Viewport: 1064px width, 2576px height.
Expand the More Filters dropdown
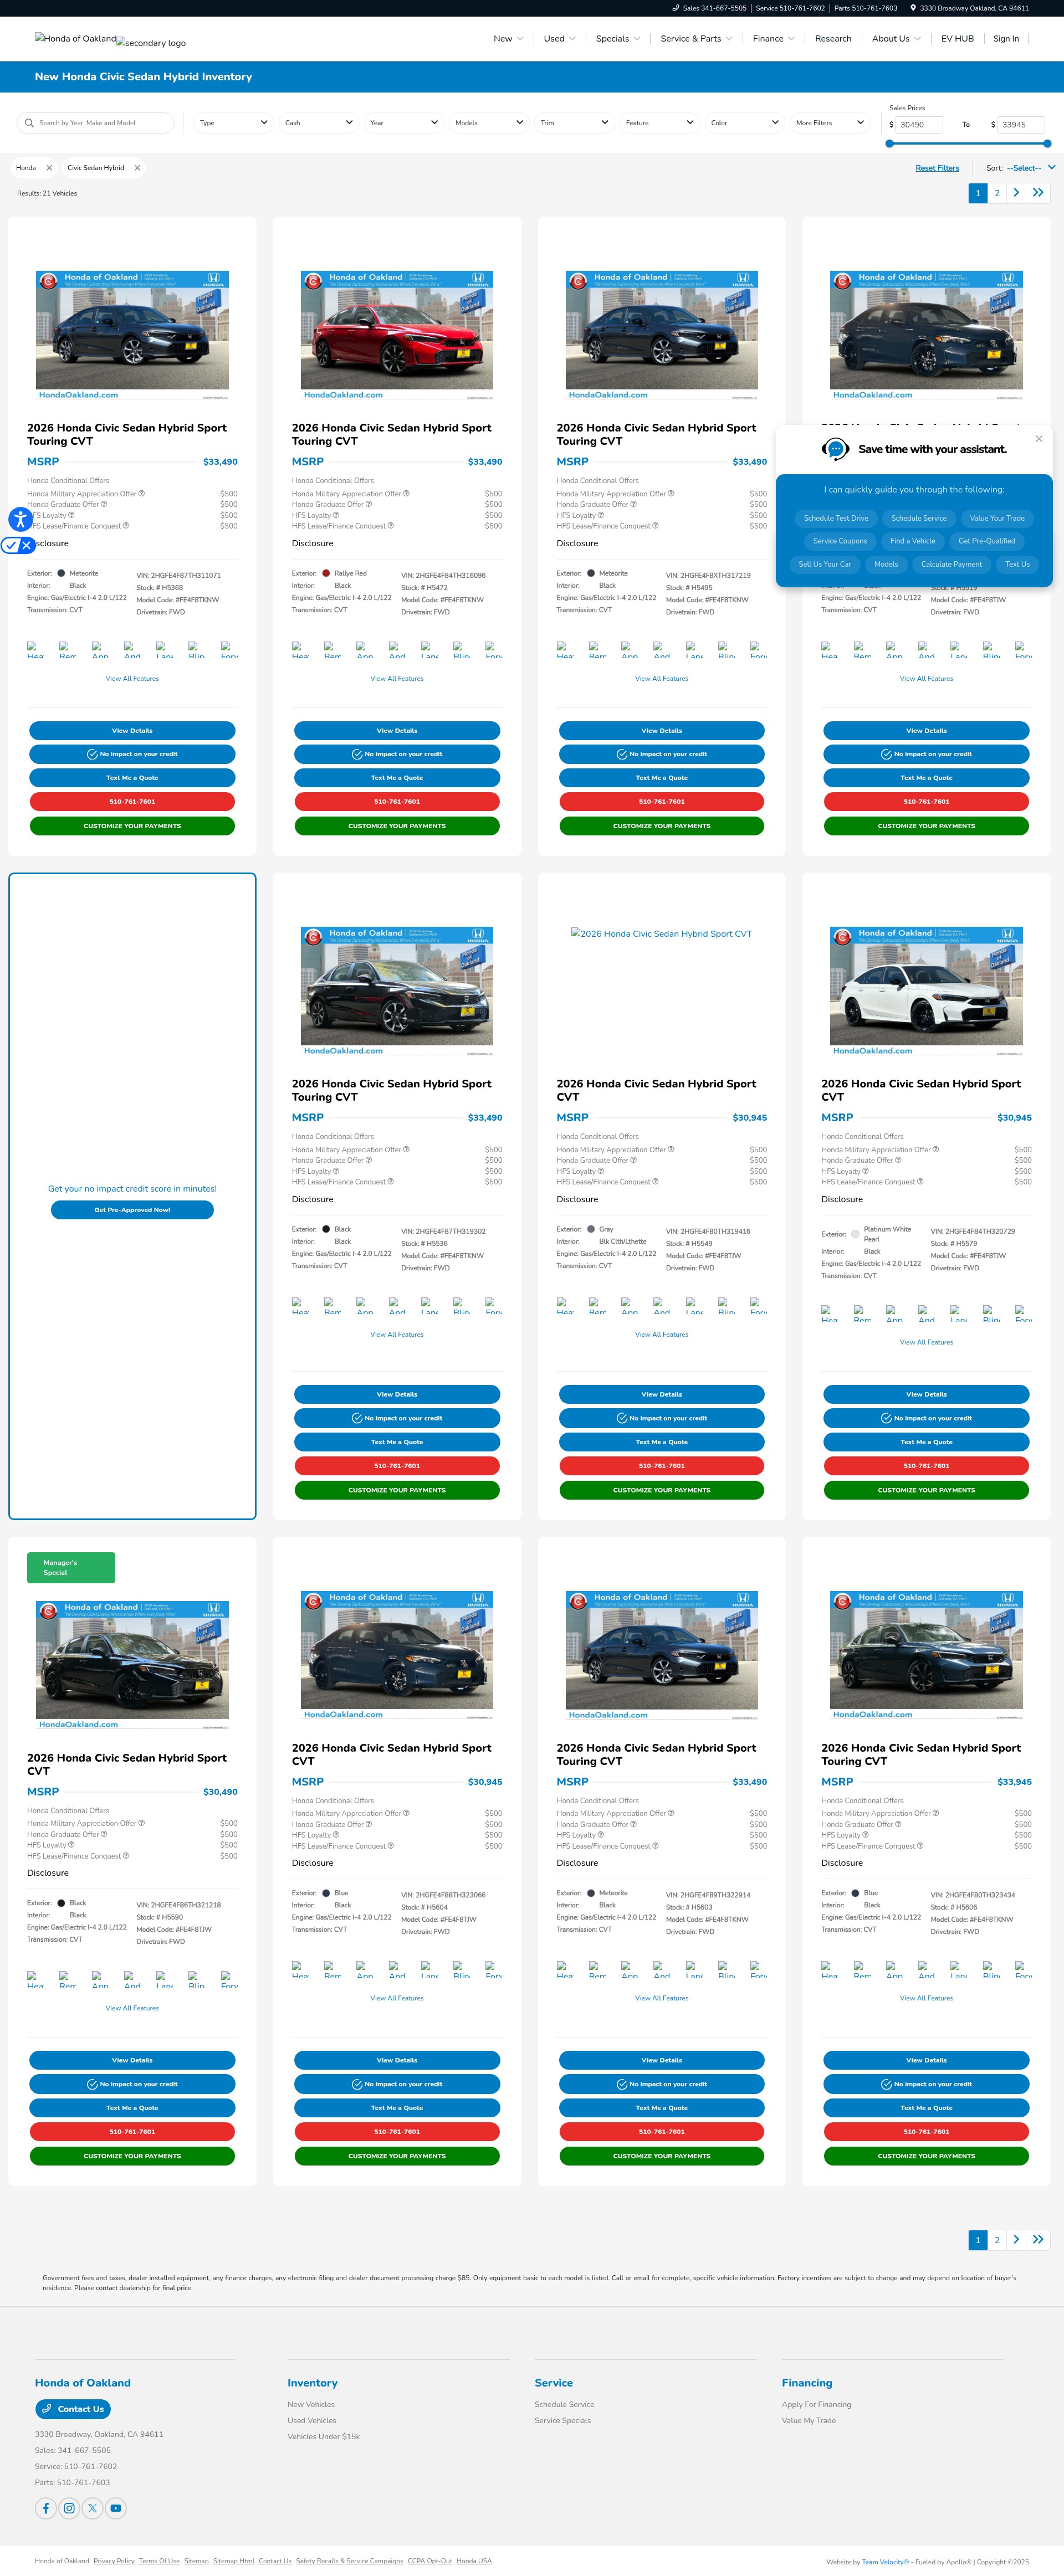[830, 123]
